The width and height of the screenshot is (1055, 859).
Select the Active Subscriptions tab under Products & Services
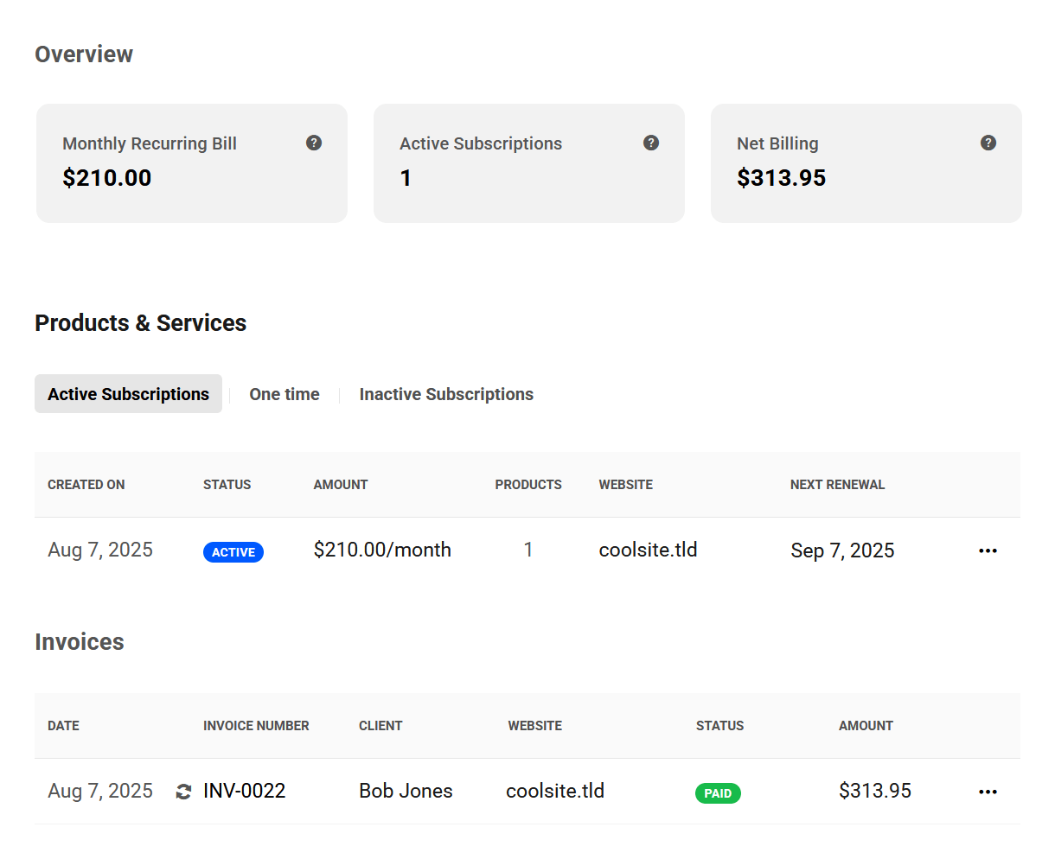click(x=128, y=394)
